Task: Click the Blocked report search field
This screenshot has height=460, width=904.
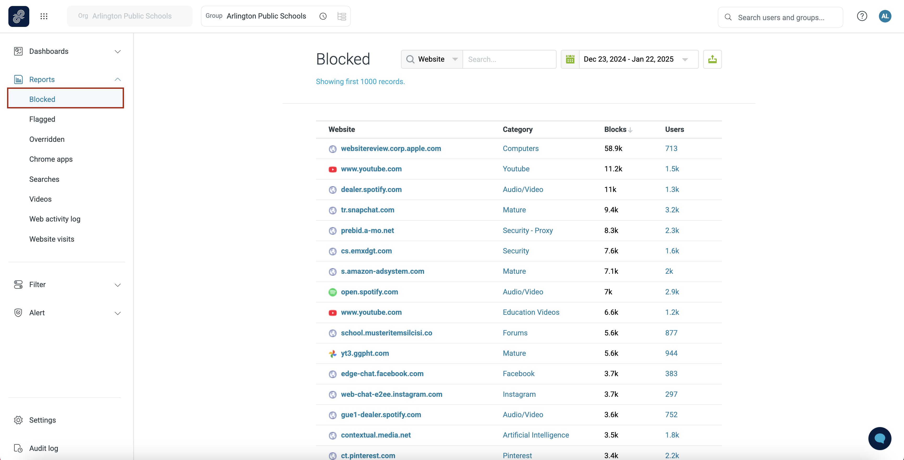Action: point(509,59)
